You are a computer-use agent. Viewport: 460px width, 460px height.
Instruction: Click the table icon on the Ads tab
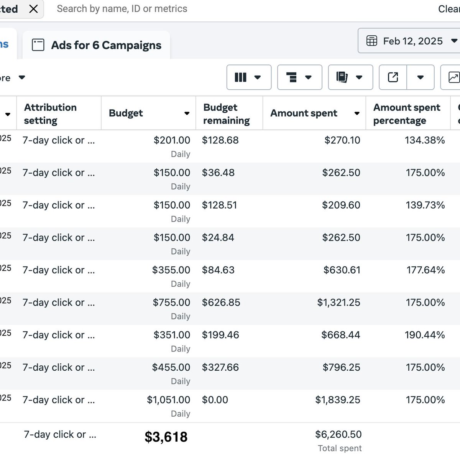pyautogui.click(x=38, y=44)
